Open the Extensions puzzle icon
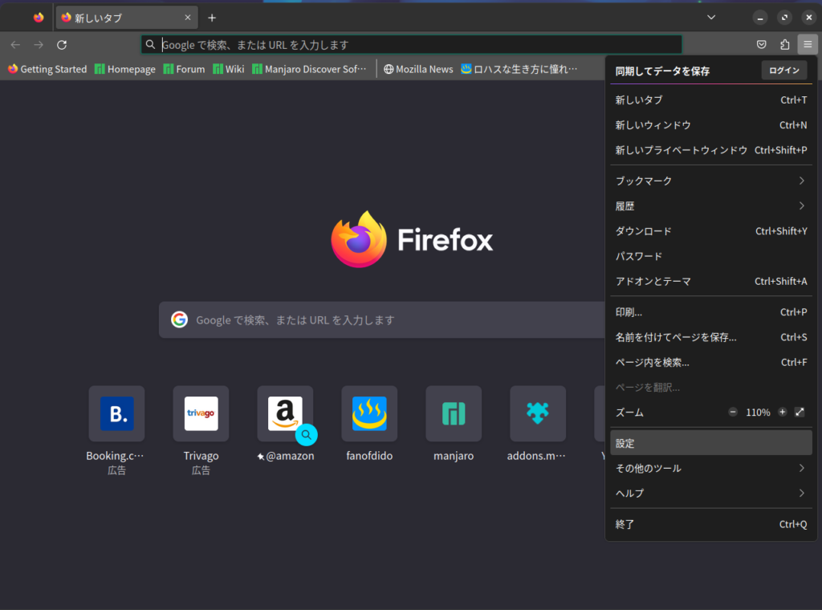Viewport: 822px width, 610px height. [785, 44]
